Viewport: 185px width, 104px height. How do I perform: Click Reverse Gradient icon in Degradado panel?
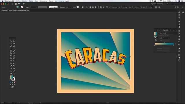(156, 40)
